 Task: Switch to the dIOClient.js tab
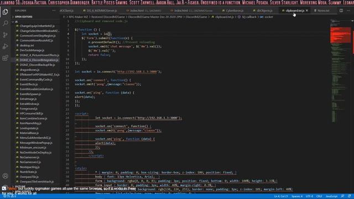point(66,11)
